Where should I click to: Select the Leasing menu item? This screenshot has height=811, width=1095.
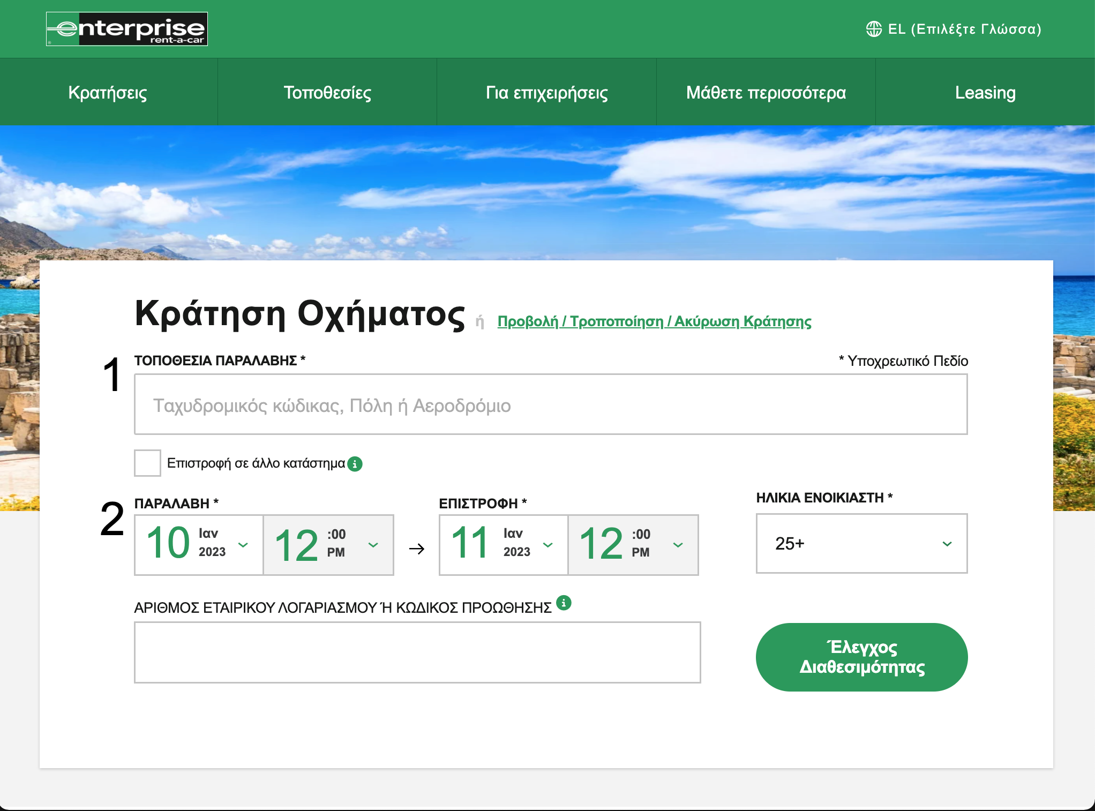[985, 92]
